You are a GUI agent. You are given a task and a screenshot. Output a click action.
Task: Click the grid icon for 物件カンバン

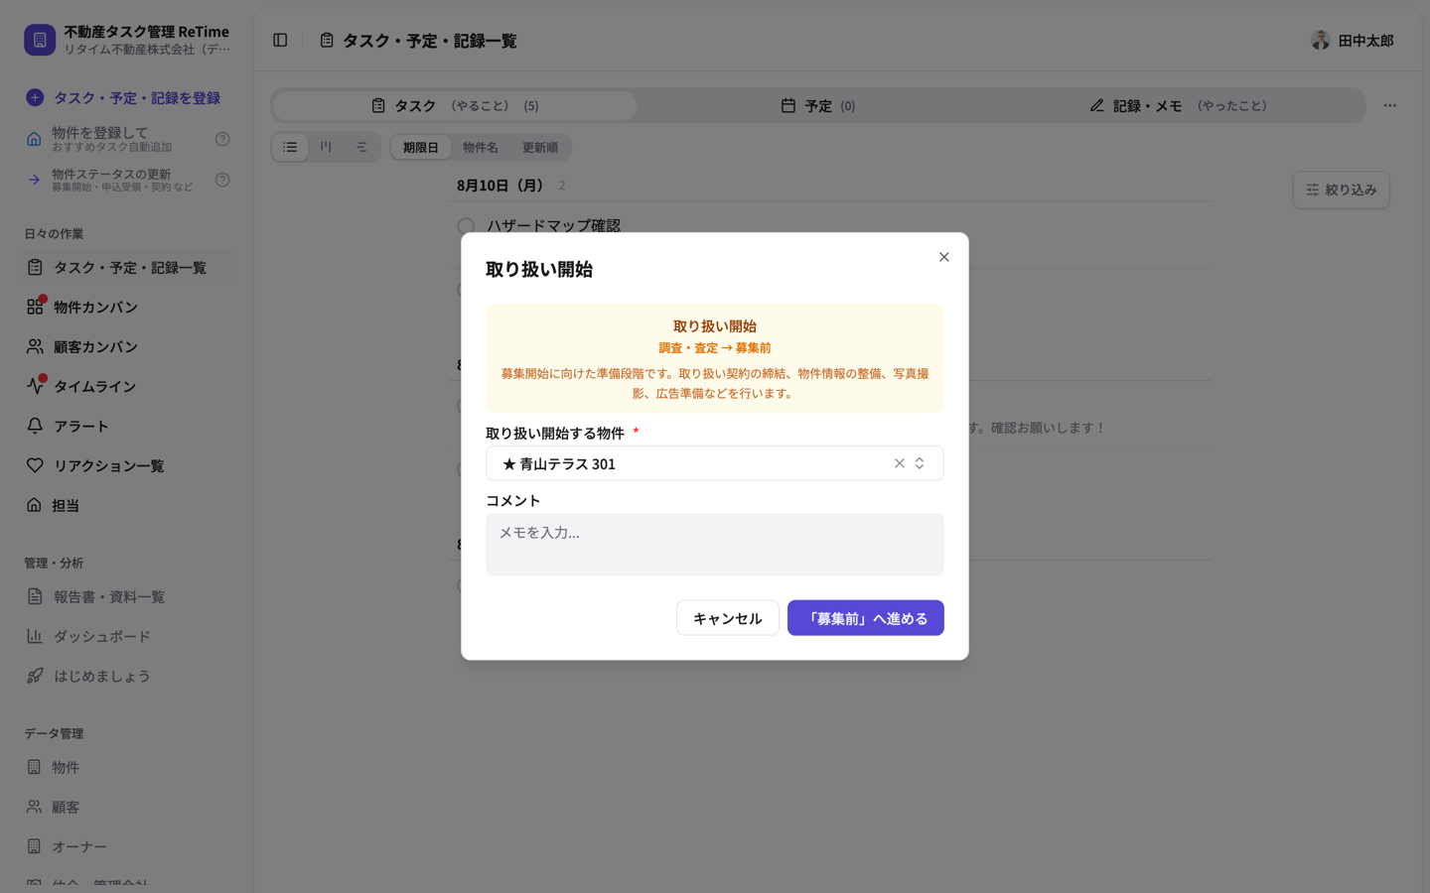point(35,307)
